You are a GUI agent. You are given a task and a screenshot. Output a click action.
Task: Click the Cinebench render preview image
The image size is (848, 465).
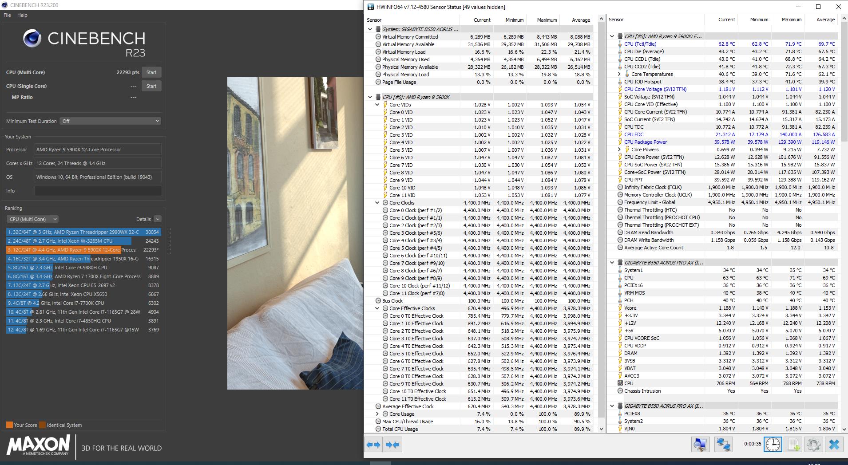pos(295,233)
